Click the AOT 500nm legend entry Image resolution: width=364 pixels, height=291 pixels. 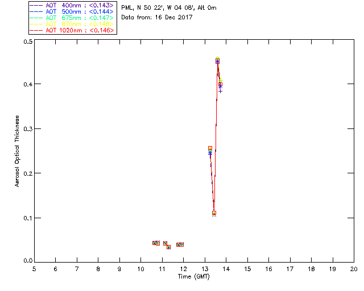point(72,11)
